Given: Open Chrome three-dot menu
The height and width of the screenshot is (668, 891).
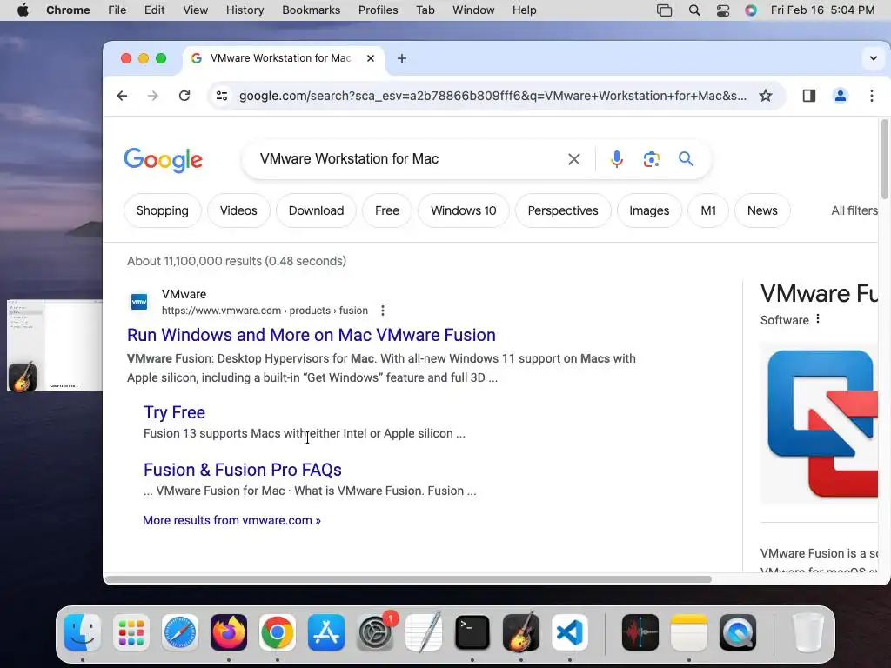Looking at the screenshot, I should tap(872, 96).
